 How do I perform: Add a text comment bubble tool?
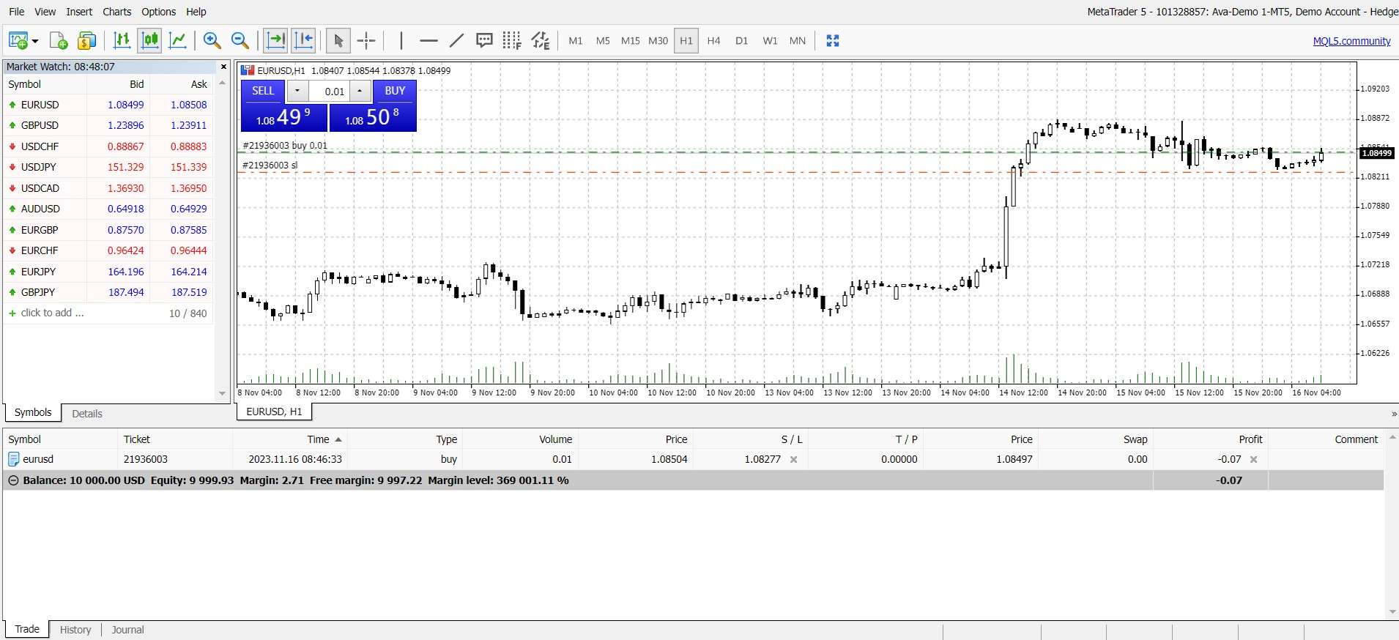pos(484,41)
